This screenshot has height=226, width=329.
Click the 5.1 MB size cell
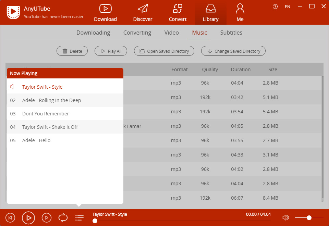[270, 97]
